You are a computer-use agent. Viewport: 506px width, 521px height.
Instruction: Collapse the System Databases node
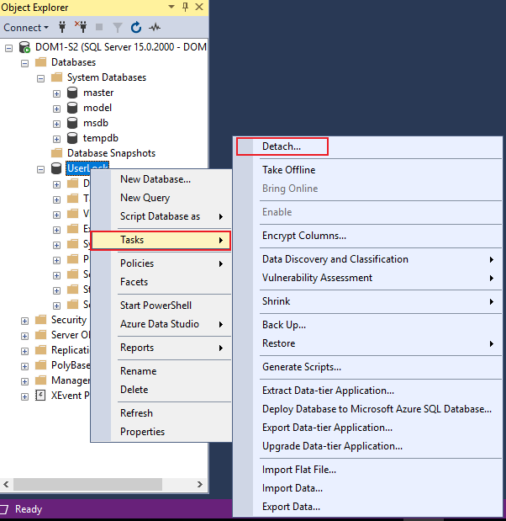coord(41,79)
